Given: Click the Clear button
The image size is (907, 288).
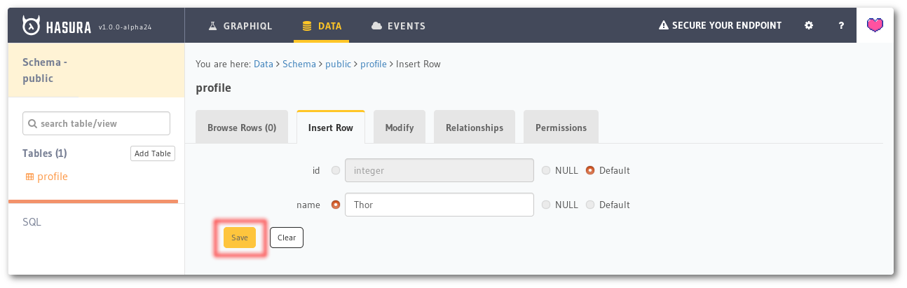Looking at the screenshot, I should [287, 238].
